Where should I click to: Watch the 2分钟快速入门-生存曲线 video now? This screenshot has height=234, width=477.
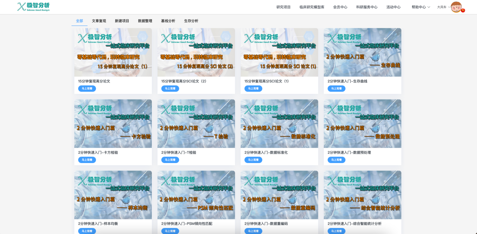coord(336,89)
